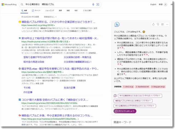Switch to the 画像 tab
This screenshot has height=129, width=175.
(60, 10)
